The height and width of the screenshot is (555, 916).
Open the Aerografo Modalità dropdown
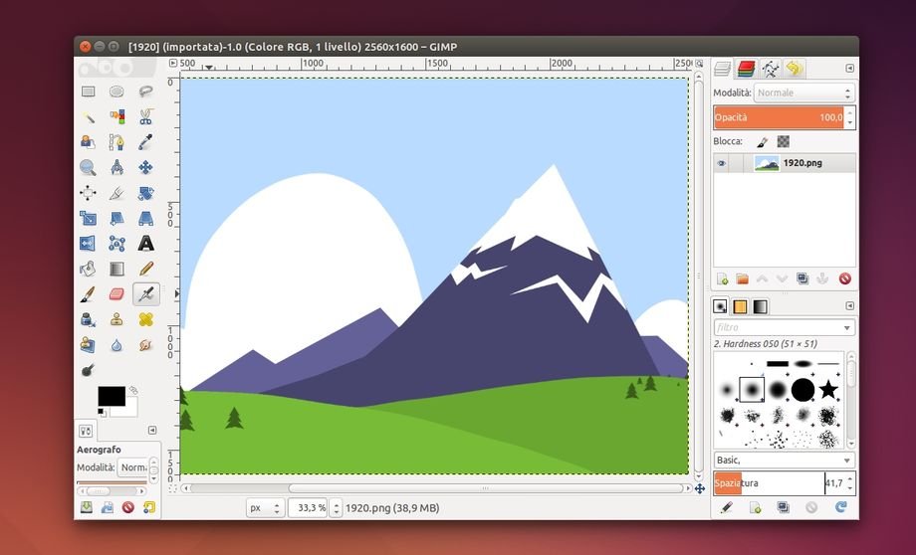click(133, 467)
